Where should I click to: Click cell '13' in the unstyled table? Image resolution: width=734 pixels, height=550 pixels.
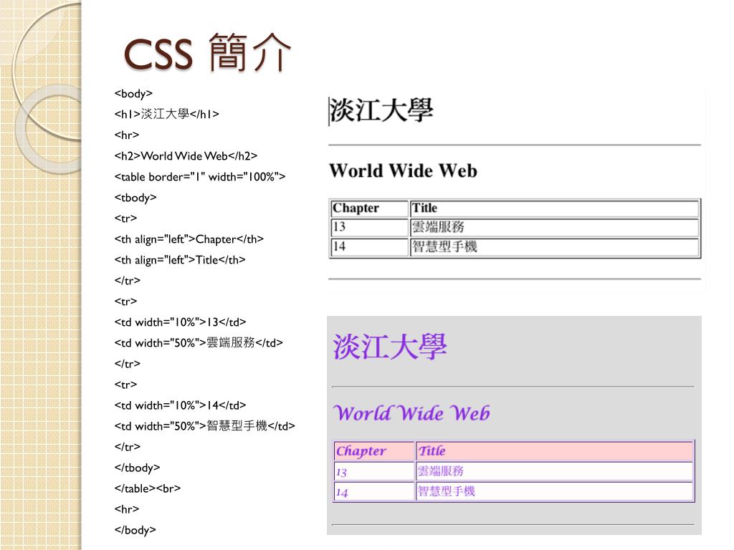(370, 227)
